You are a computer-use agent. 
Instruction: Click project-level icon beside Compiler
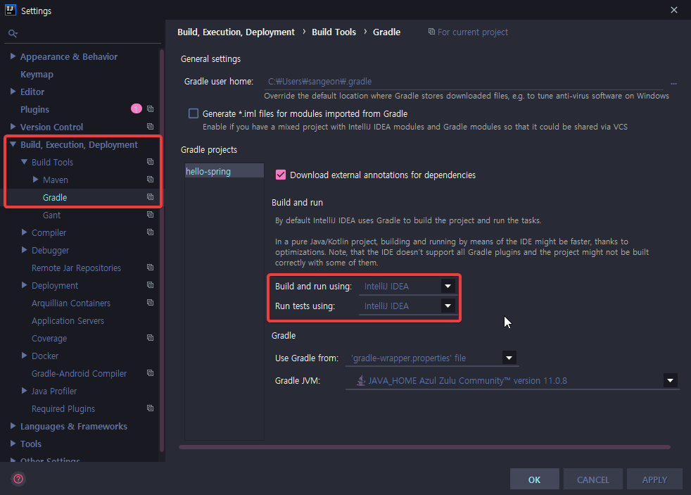tap(151, 232)
